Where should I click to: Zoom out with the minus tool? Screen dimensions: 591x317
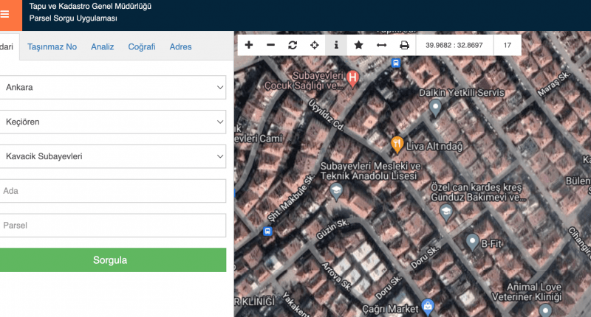(x=270, y=45)
